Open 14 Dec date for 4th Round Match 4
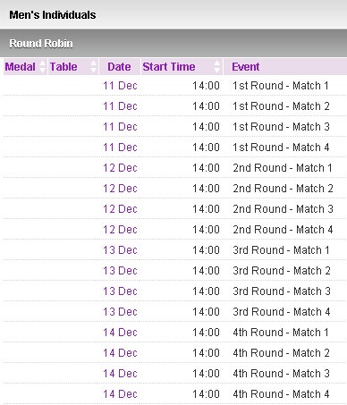Image resolution: width=347 pixels, height=405 pixels. pyautogui.click(x=120, y=394)
